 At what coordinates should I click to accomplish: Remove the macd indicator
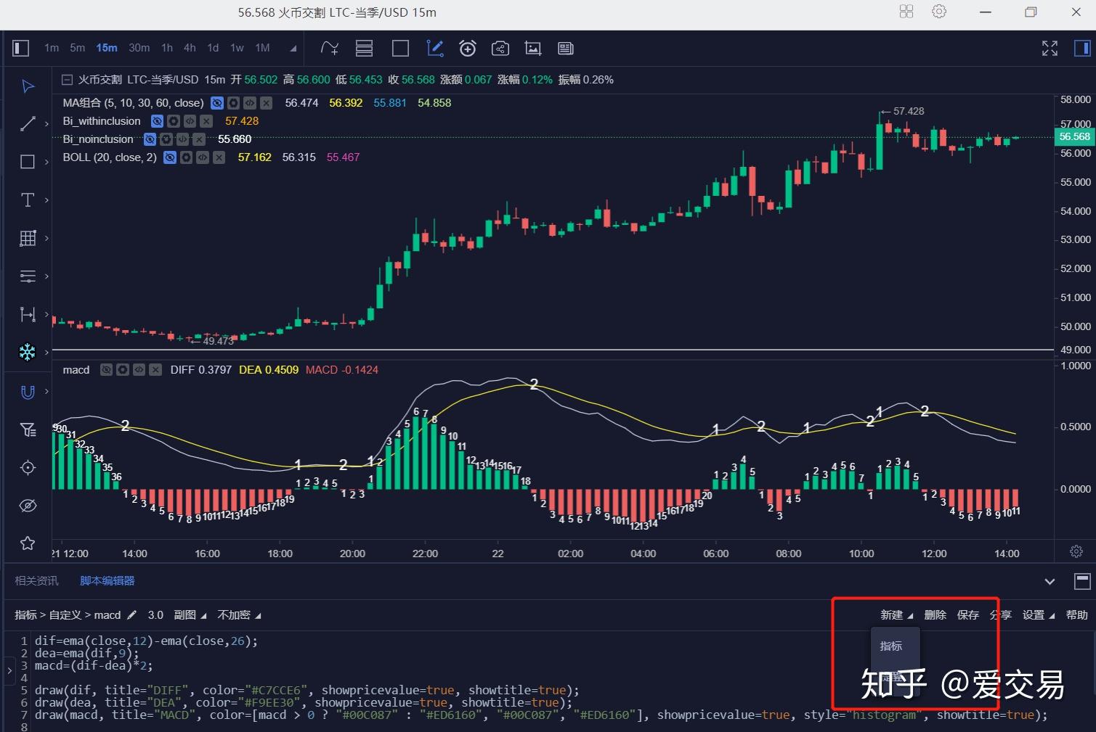pyautogui.click(x=155, y=370)
